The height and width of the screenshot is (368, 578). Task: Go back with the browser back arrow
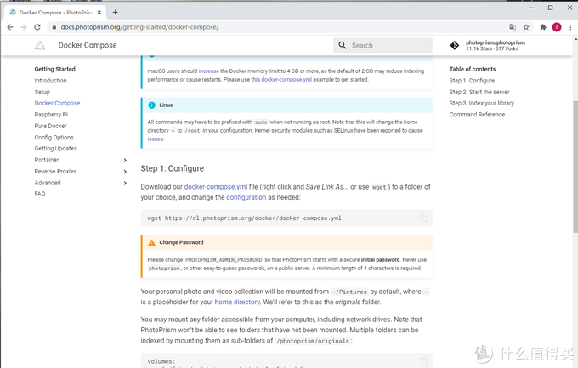(x=10, y=27)
